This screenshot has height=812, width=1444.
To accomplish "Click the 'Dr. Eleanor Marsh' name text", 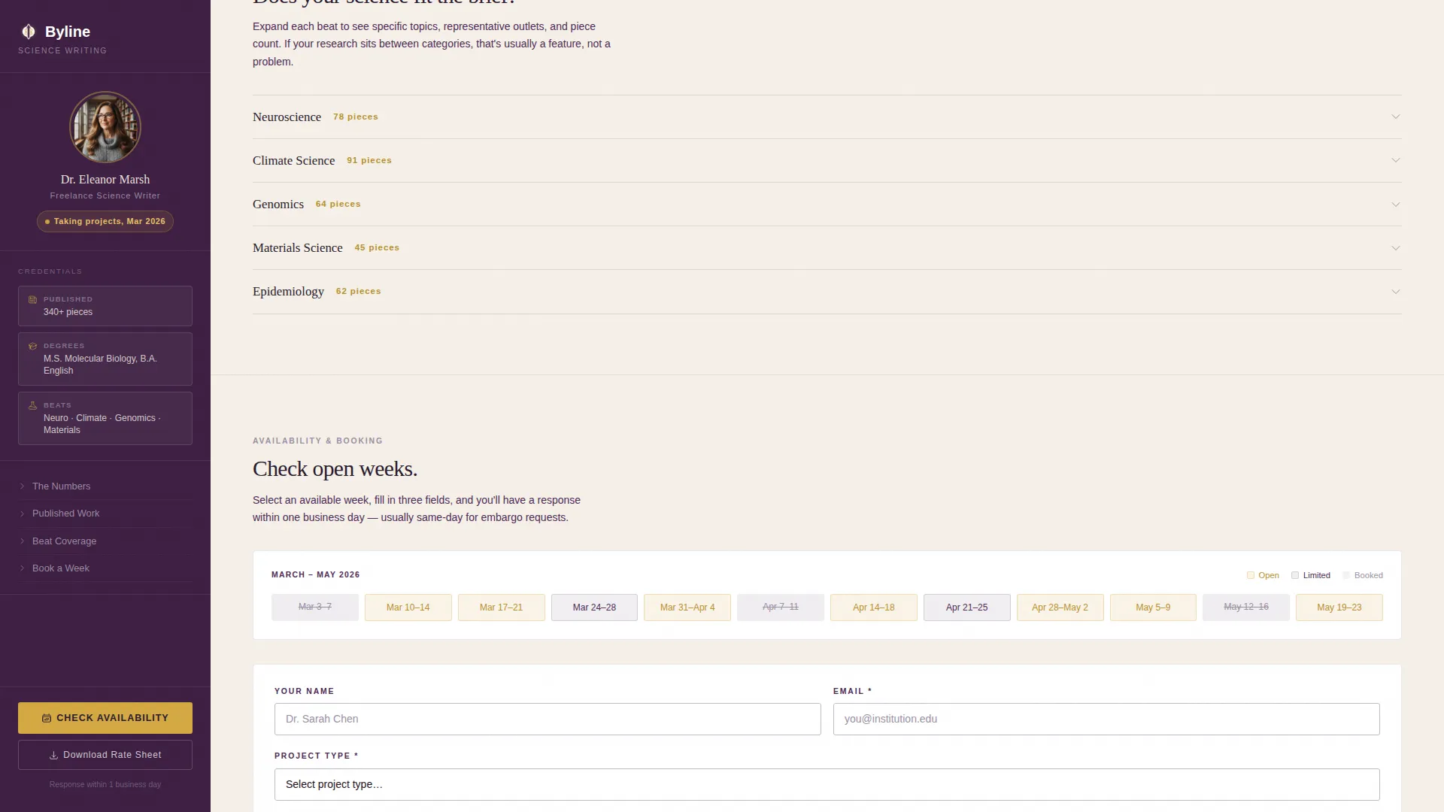I will (x=105, y=179).
